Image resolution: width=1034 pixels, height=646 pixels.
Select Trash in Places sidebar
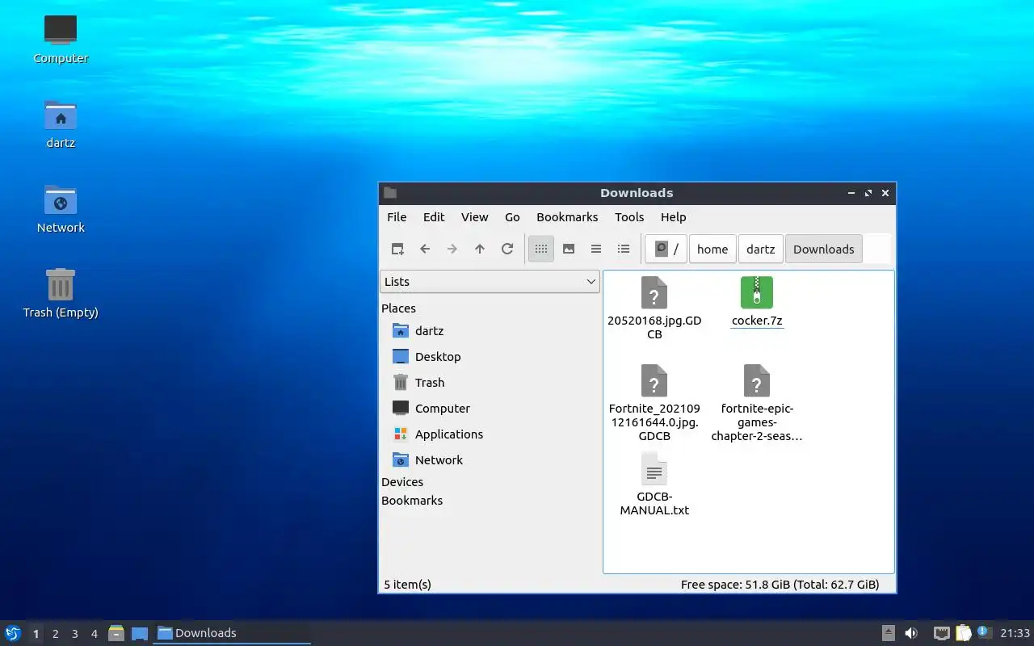pos(490,383)
